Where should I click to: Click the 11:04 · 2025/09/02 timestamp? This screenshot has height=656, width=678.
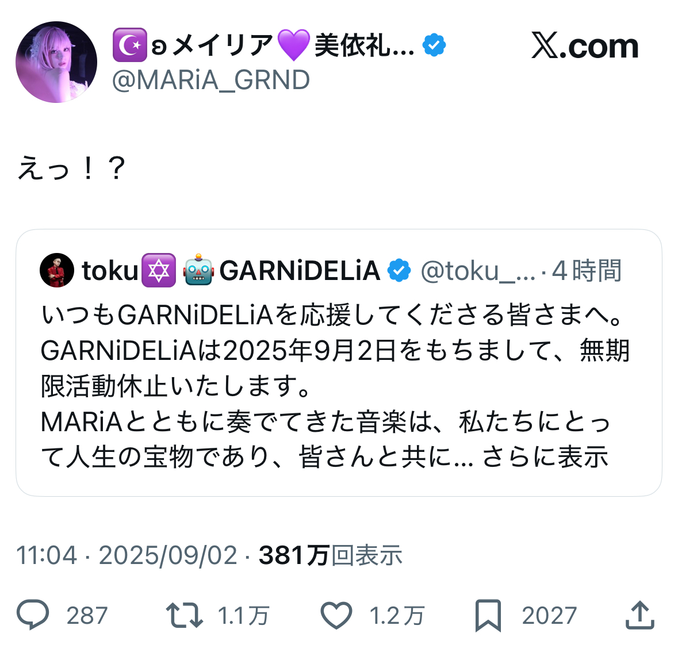(x=127, y=555)
